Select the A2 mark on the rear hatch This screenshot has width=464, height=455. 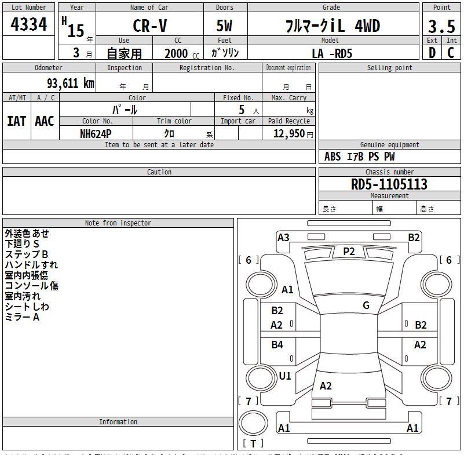pos(326,386)
